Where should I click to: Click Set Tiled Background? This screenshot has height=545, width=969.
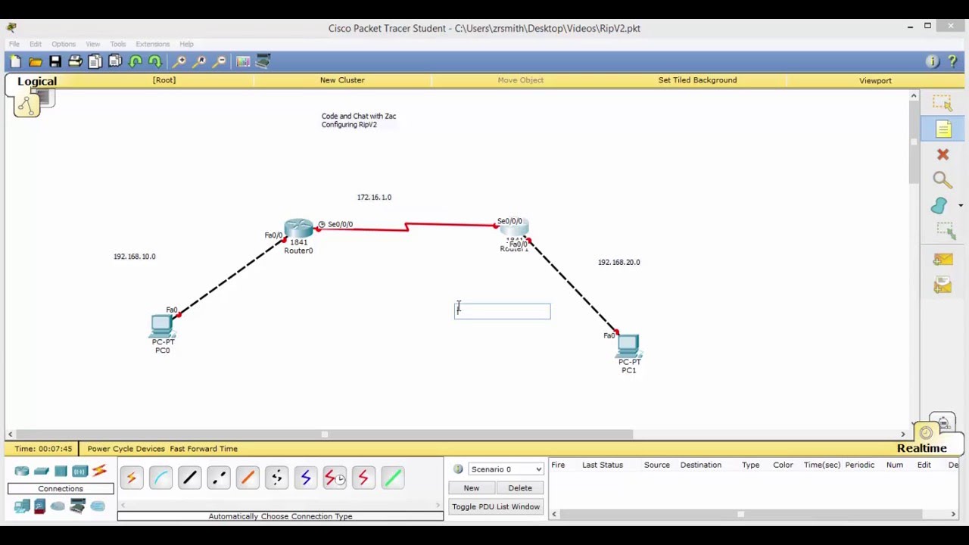(697, 80)
